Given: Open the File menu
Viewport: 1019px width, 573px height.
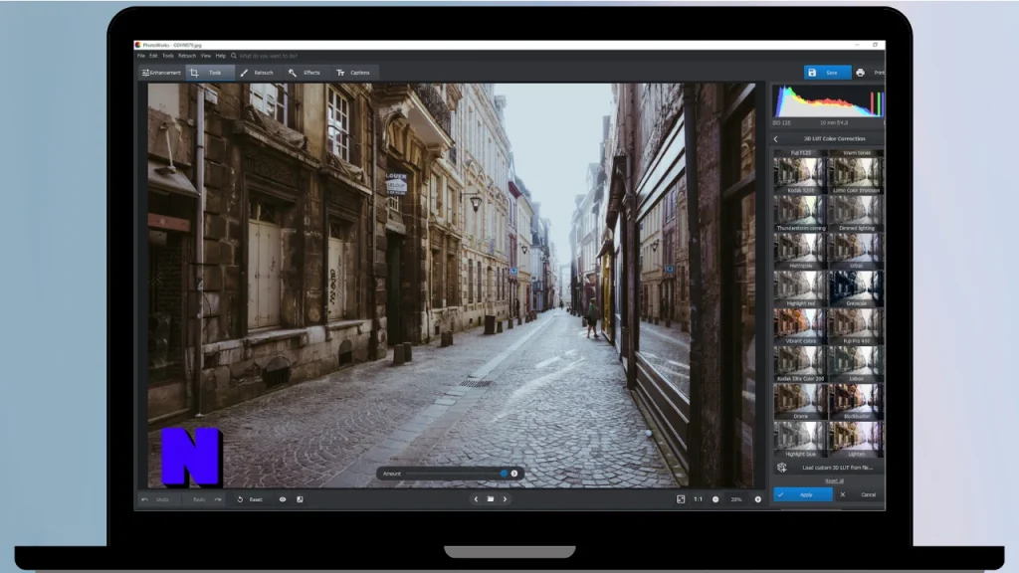Looking at the screenshot, I should pyautogui.click(x=140, y=56).
